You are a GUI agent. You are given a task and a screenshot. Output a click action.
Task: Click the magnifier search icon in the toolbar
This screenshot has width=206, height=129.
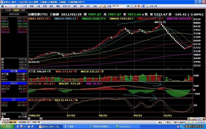click(x=132, y=6)
